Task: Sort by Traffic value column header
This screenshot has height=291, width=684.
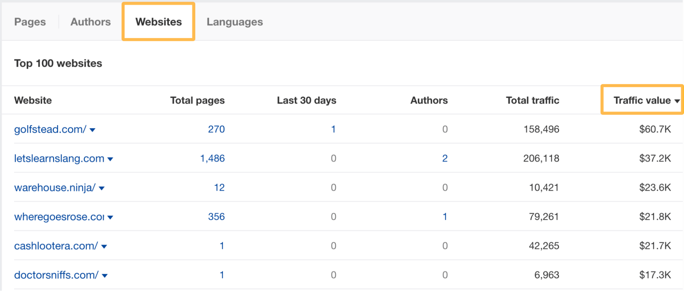Action: click(x=642, y=100)
